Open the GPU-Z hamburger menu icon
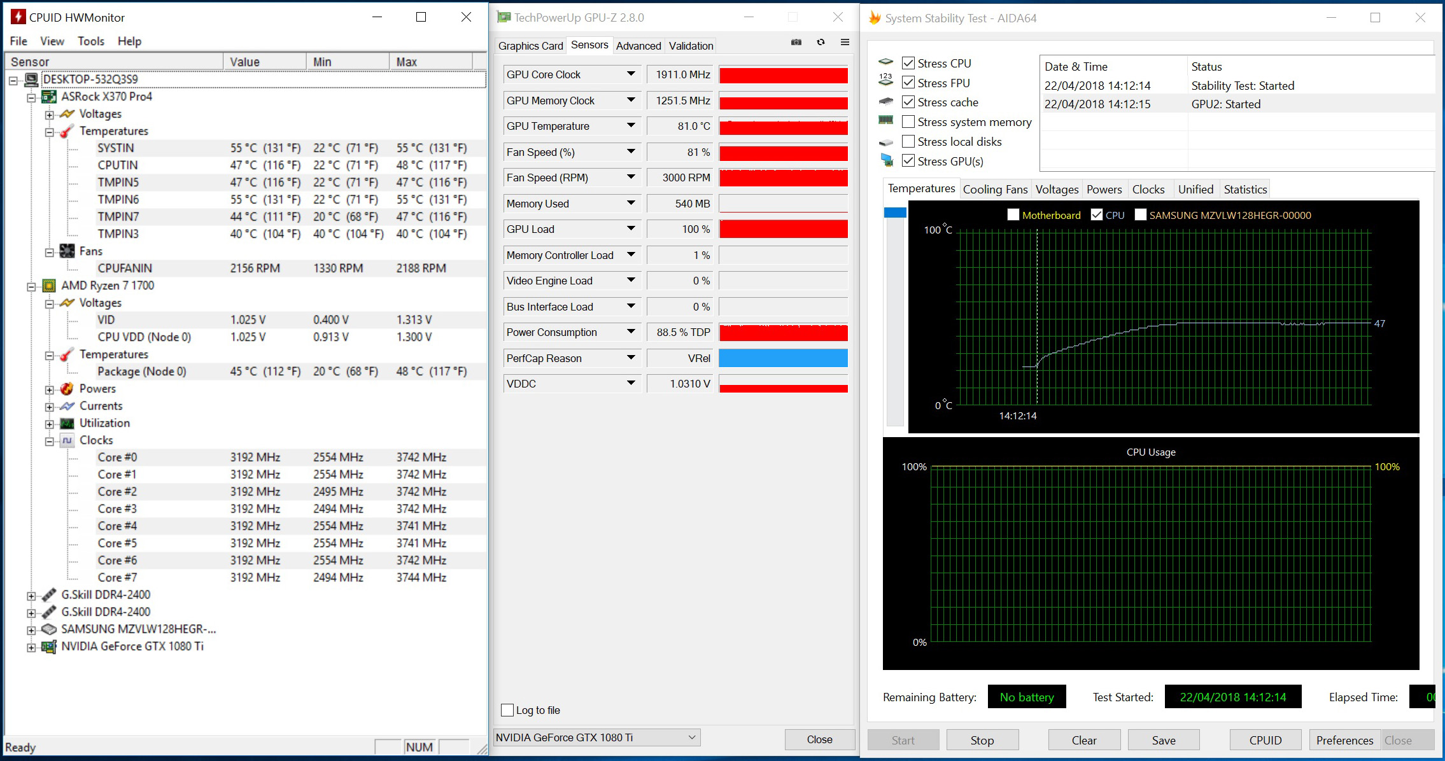This screenshot has height=761, width=1445. 845,43
